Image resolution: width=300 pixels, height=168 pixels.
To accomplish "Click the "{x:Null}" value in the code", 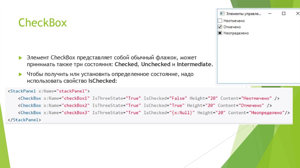I will pos(182,113).
